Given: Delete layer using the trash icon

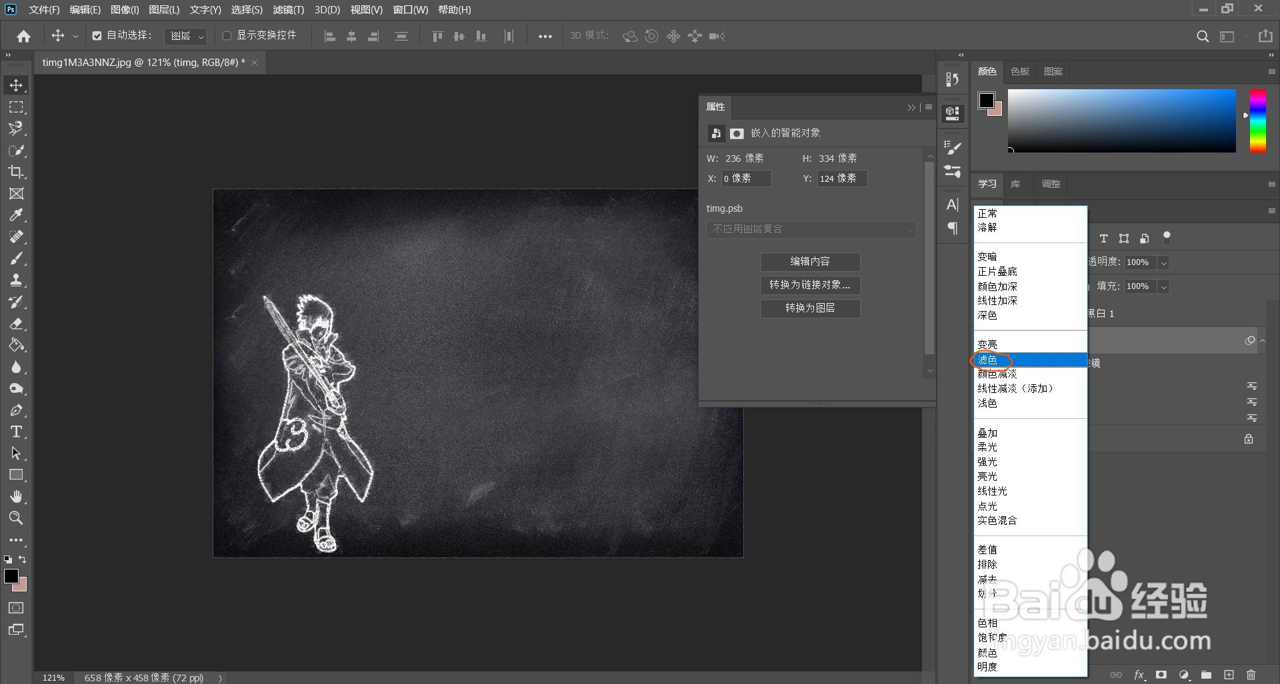Looking at the screenshot, I should coord(1251,675).
